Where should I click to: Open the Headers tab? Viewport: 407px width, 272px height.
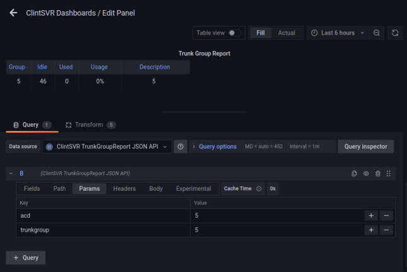tap(124, 188)
